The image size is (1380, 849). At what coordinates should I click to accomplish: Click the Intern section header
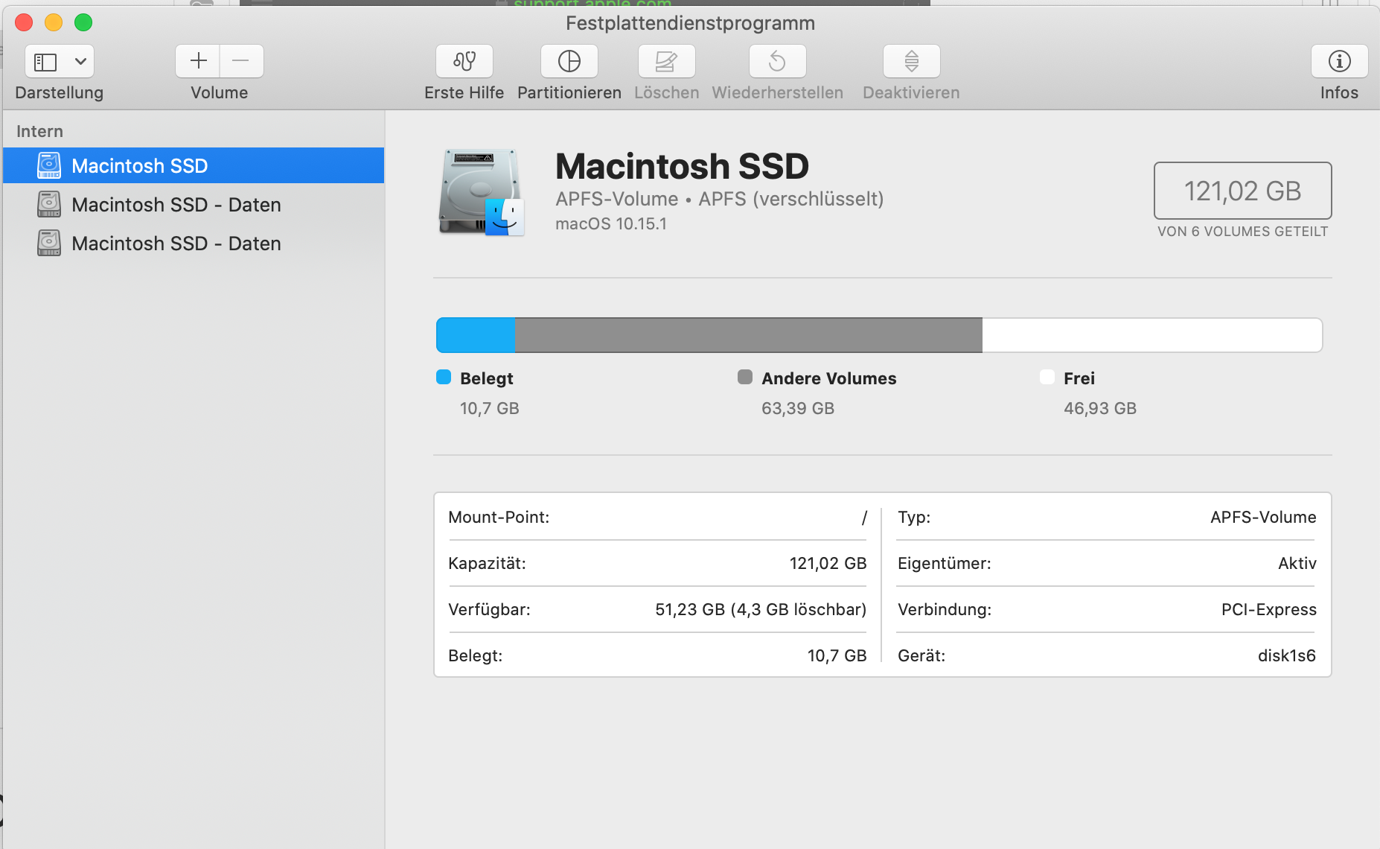(40, 131)
